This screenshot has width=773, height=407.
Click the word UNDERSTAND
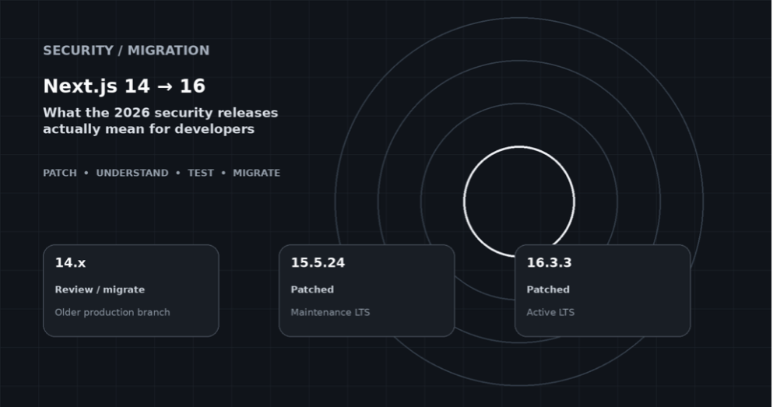click(132, 173)
